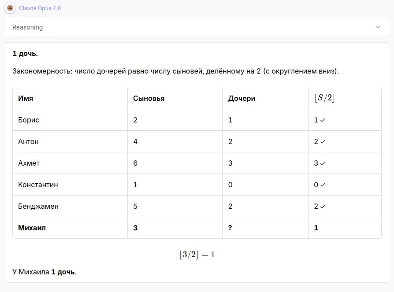
Task: Click the question mark cell for Михаил
Action: (x=265, y=228)
